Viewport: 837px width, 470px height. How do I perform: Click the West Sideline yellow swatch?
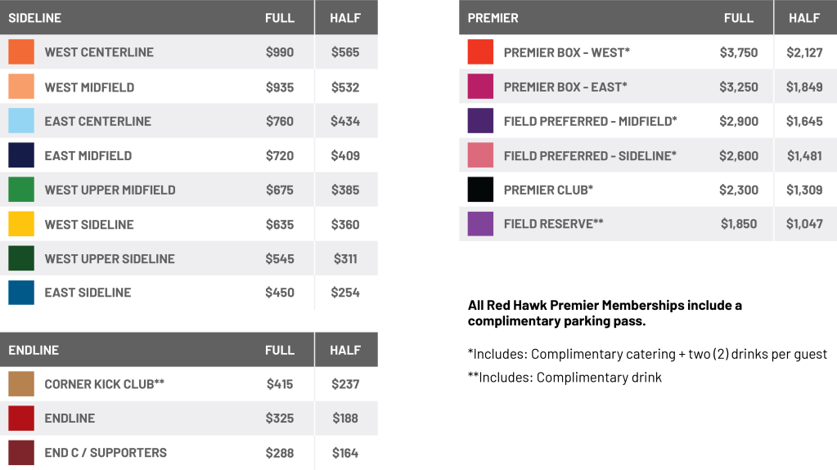point(21,224)
